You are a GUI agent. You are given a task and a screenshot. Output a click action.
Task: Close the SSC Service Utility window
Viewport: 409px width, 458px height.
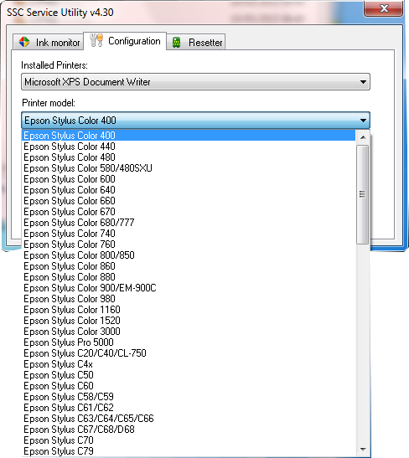coord(384,8)
